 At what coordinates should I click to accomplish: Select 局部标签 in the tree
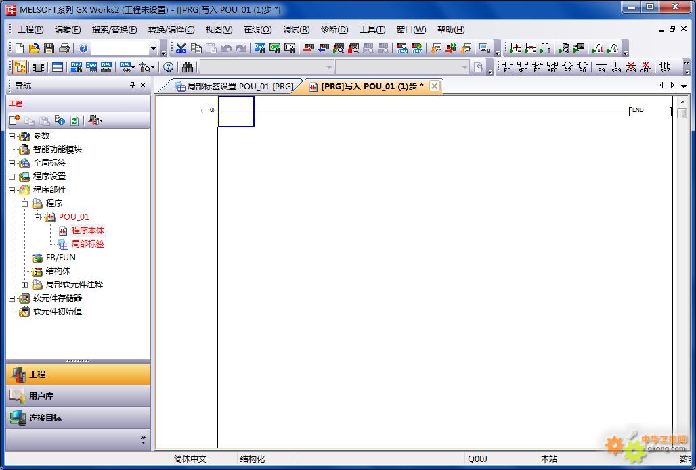pyautogui.click(x=88, y=244)
